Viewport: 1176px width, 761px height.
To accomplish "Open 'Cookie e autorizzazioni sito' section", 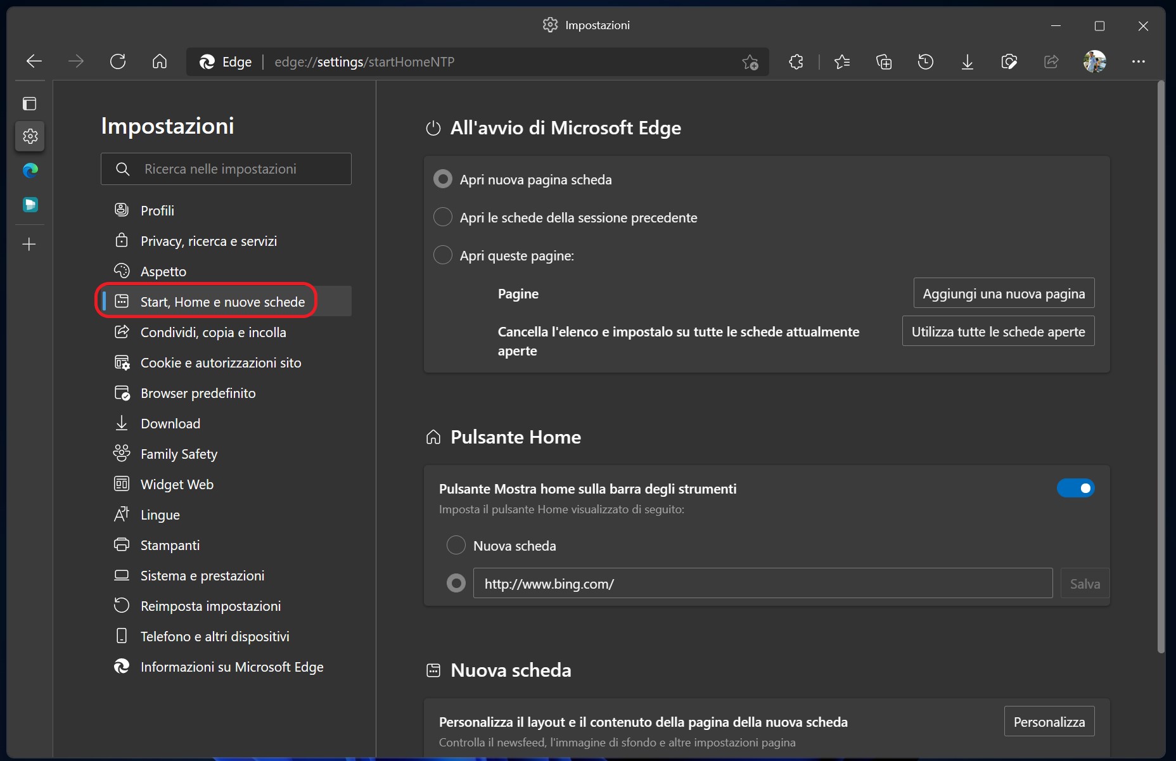I will click(226, 362).
